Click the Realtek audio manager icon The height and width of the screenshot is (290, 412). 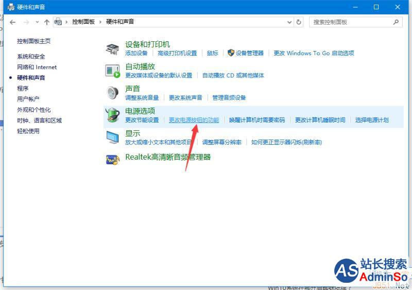[x=112, y=160]
